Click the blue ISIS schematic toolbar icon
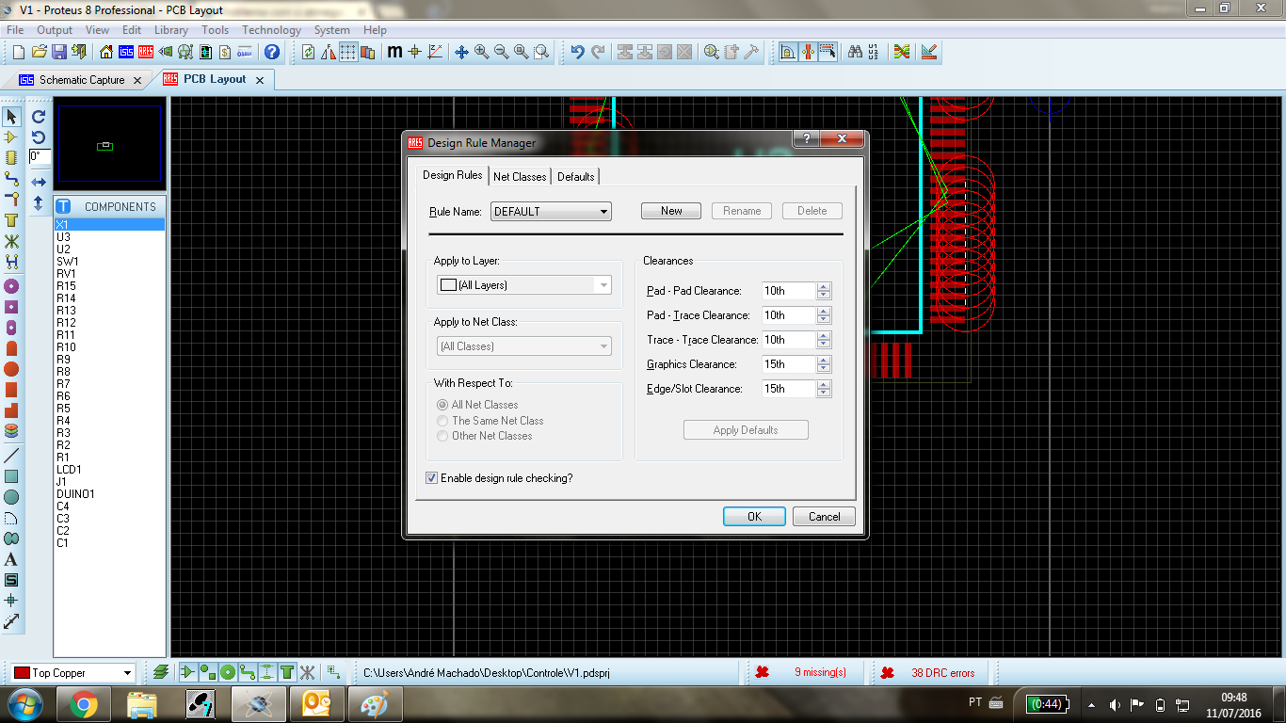 [x=126, y=52]
